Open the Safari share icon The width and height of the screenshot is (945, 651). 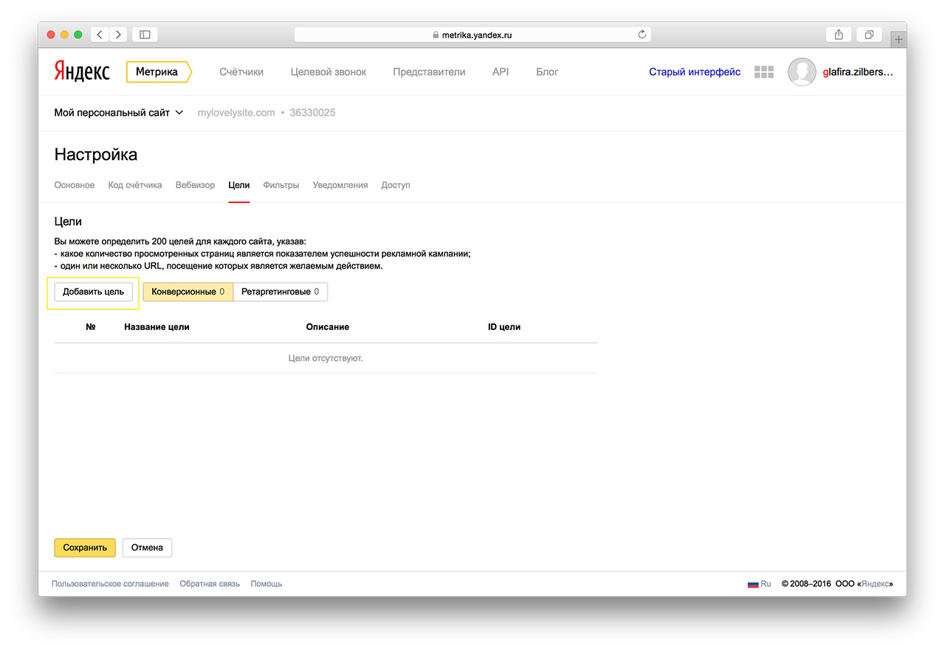(839, 35)
